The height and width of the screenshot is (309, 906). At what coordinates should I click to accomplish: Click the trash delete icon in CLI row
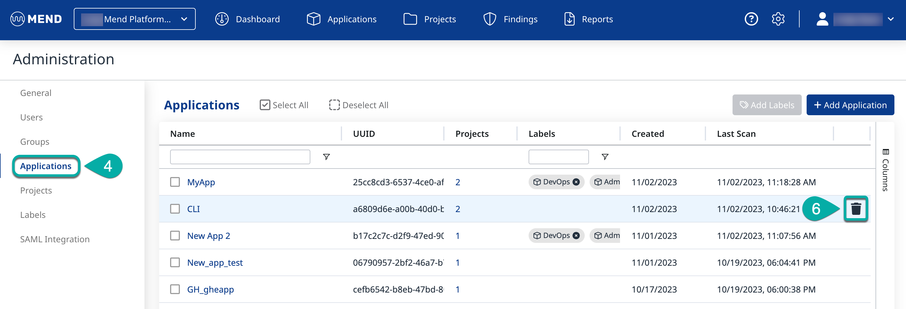[855, 209]
